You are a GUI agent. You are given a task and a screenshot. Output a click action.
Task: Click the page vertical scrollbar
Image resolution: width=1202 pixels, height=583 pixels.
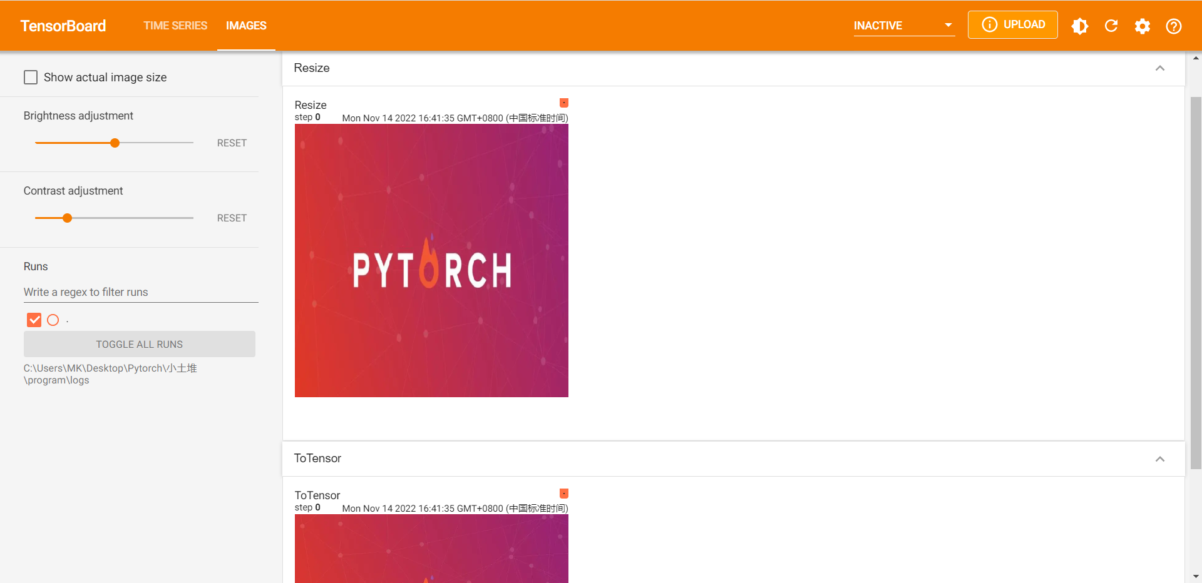point(1196,281)
